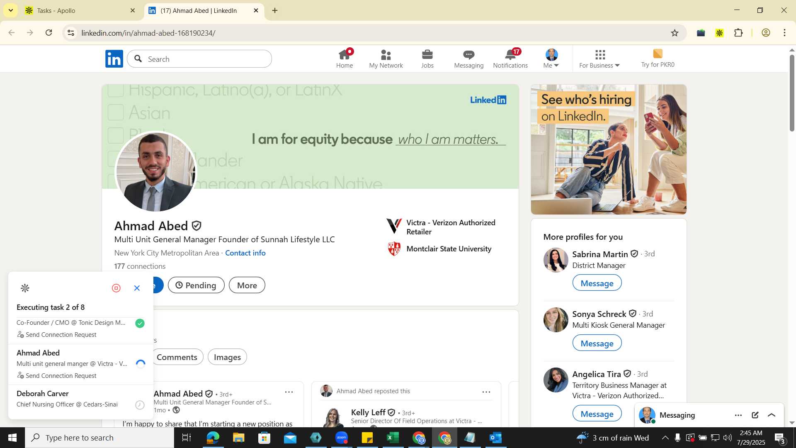Open Messaging overlay options dots
The width and height of the screenshot is (796, 448).
pyautogui.click(x=738, y=415)
